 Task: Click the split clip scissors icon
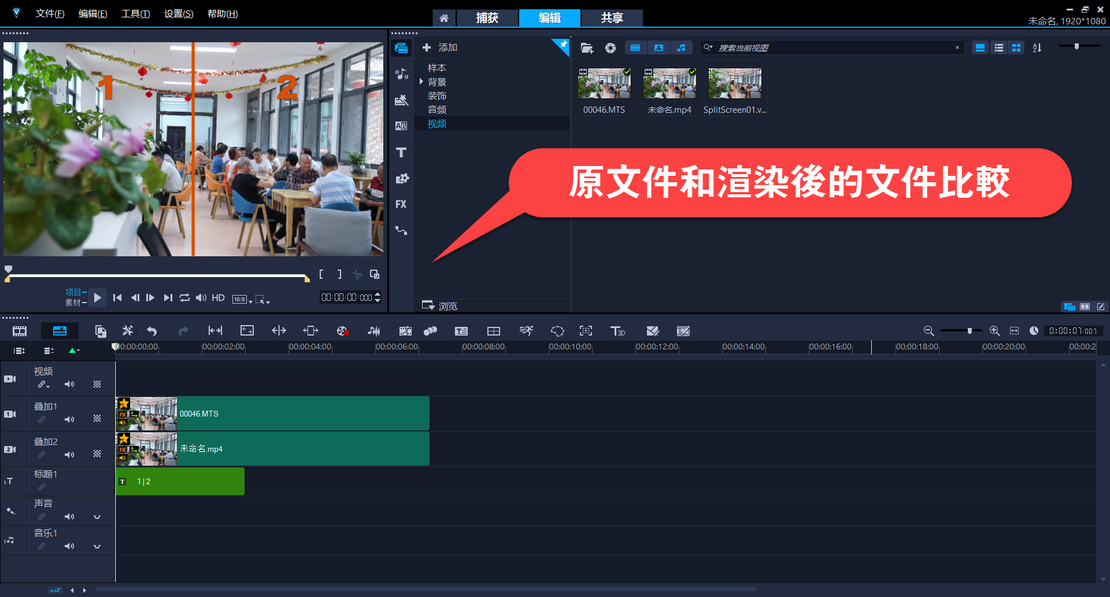coord(357,274)
